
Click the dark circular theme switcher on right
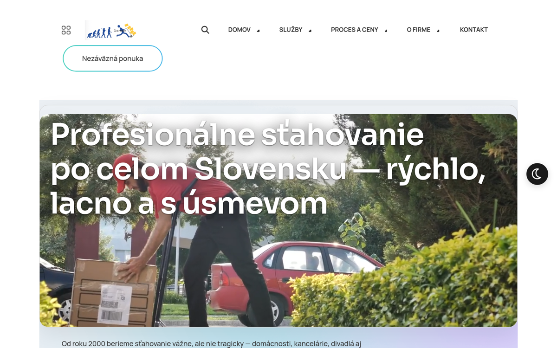click(537, 174)
